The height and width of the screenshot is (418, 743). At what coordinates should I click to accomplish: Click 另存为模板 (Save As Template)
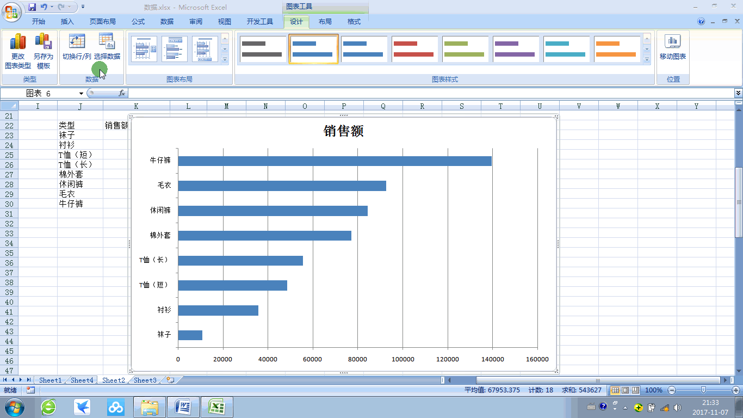(44, 51)
